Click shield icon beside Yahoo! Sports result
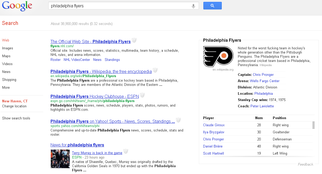Image resolution: width=322 pixels, height=174 pixels. (x=178, y=120)
